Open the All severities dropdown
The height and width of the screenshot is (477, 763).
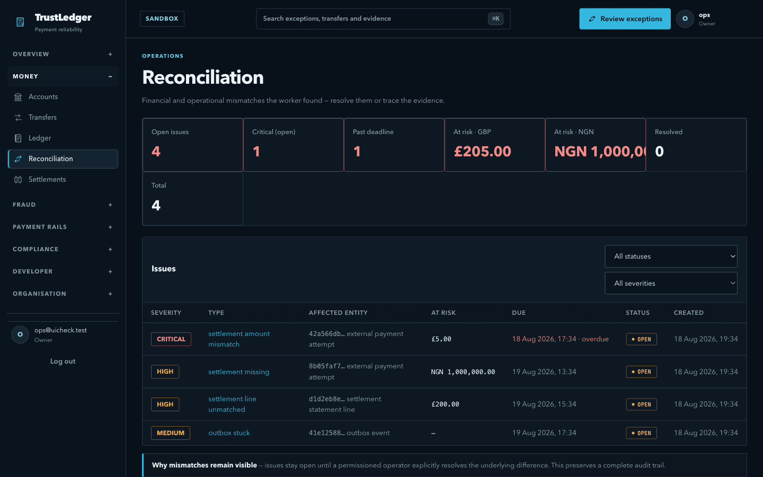671,284
